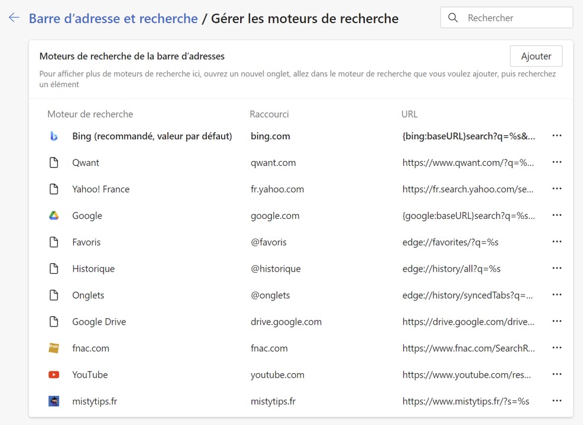The width and height of the screenshot is (583, 425).
Task: Click the fnac.com favicon
Action: click(x=54, y=348)
